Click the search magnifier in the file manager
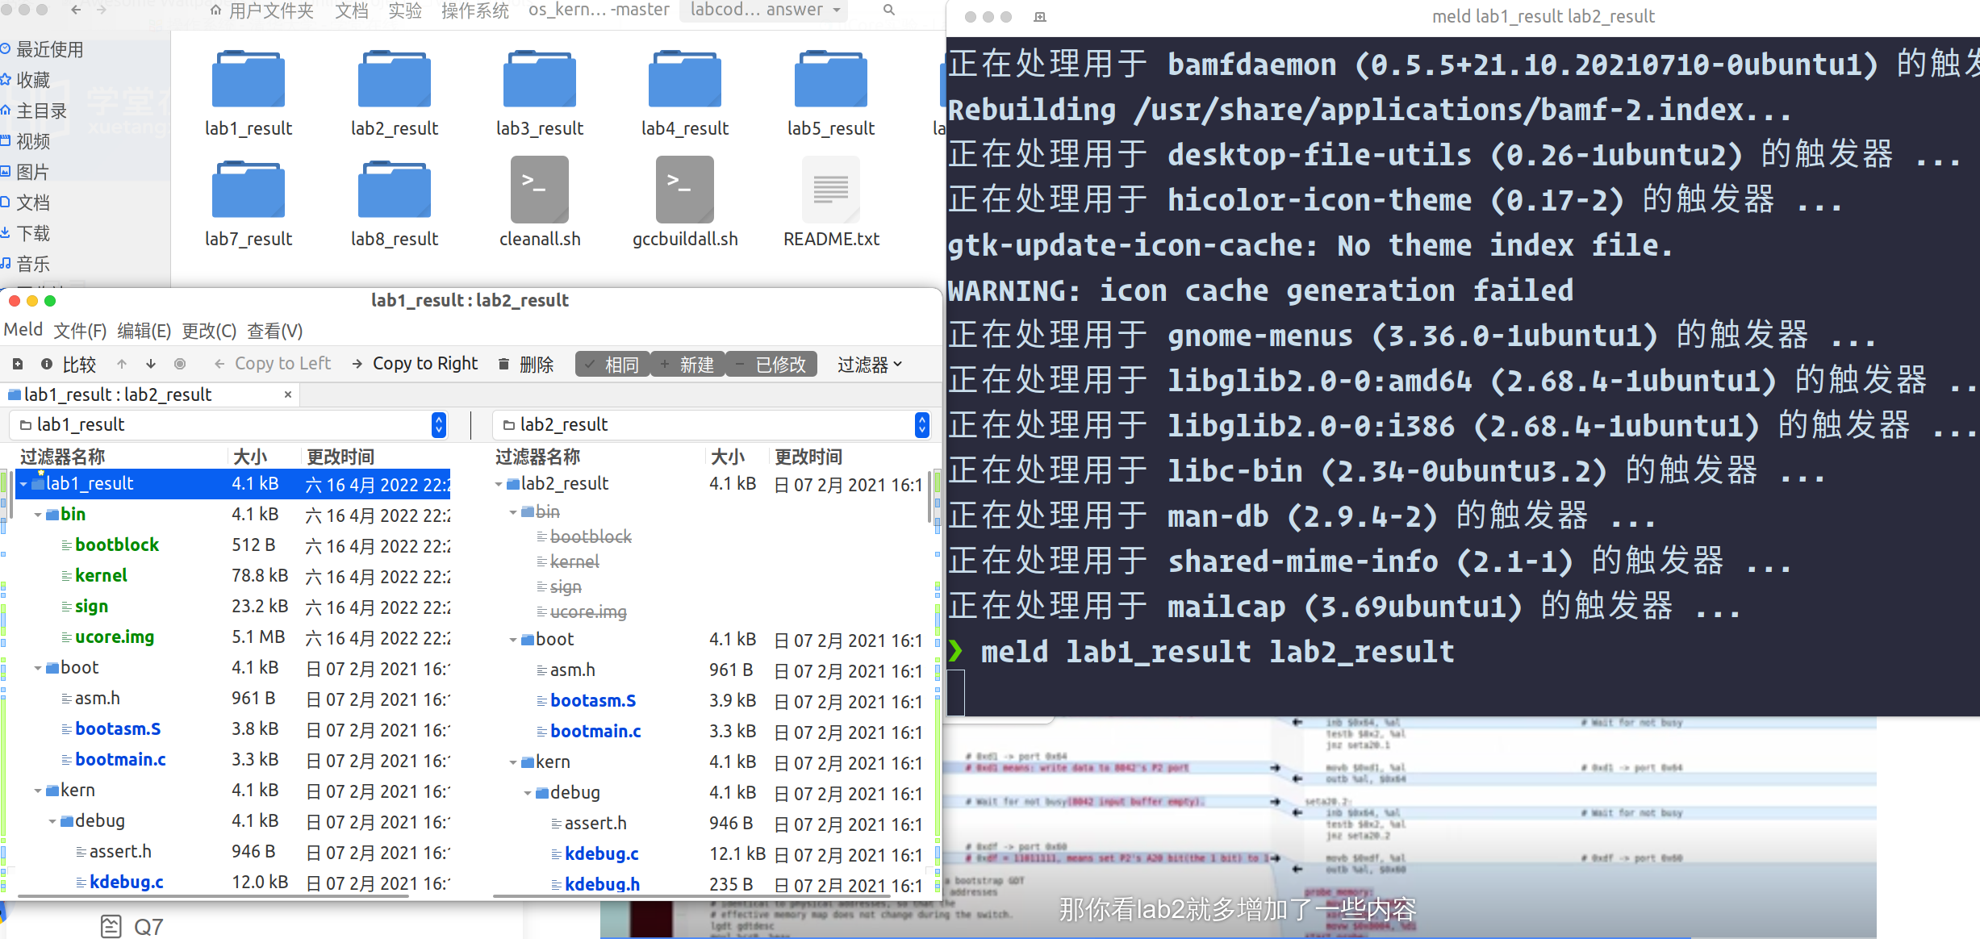 click(888, 10)
